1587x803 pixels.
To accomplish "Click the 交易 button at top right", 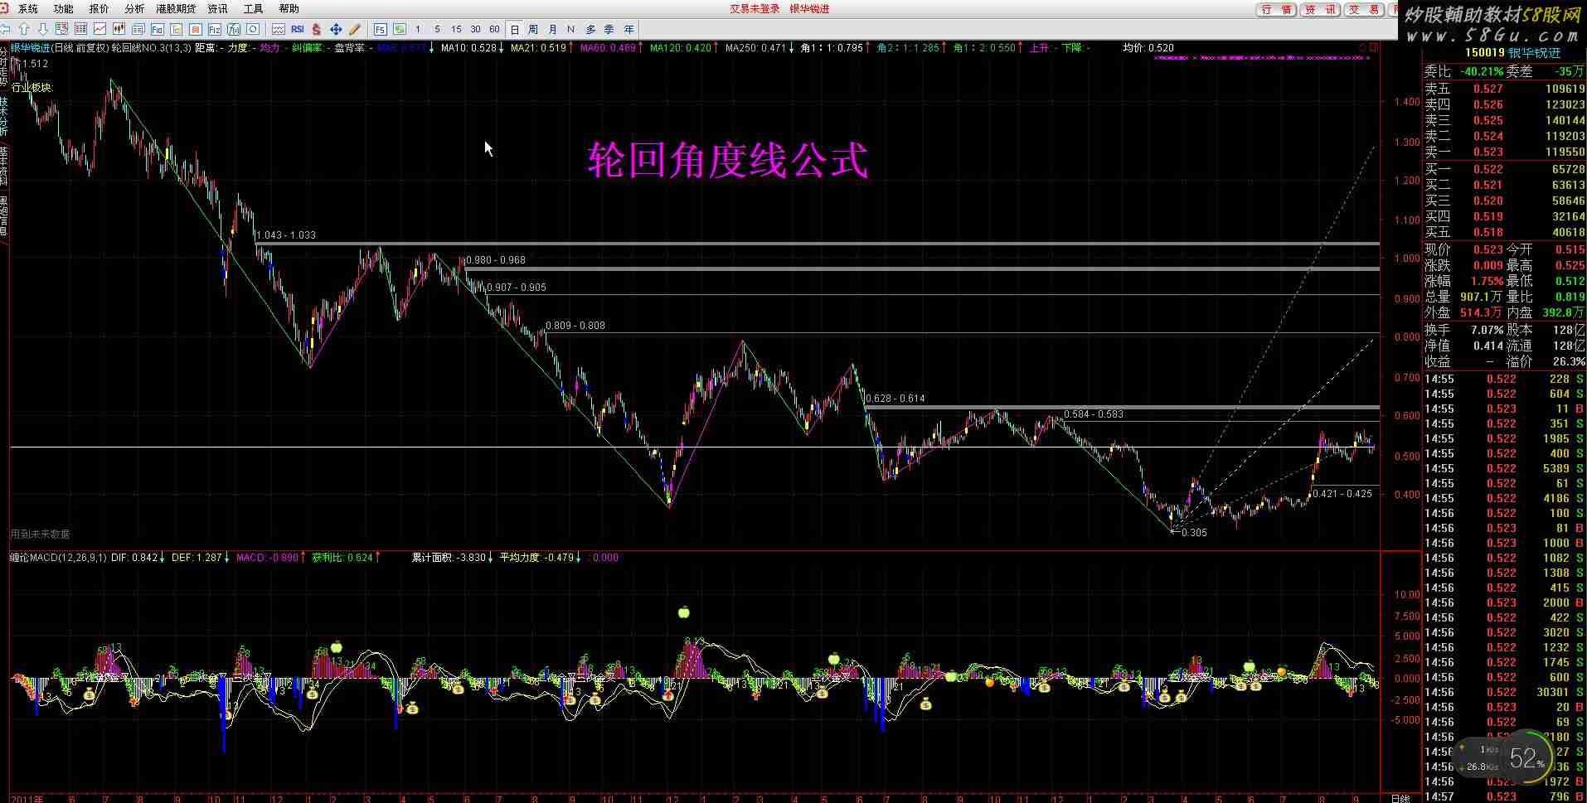I will pyautogui.click(x=1363, y=9).
